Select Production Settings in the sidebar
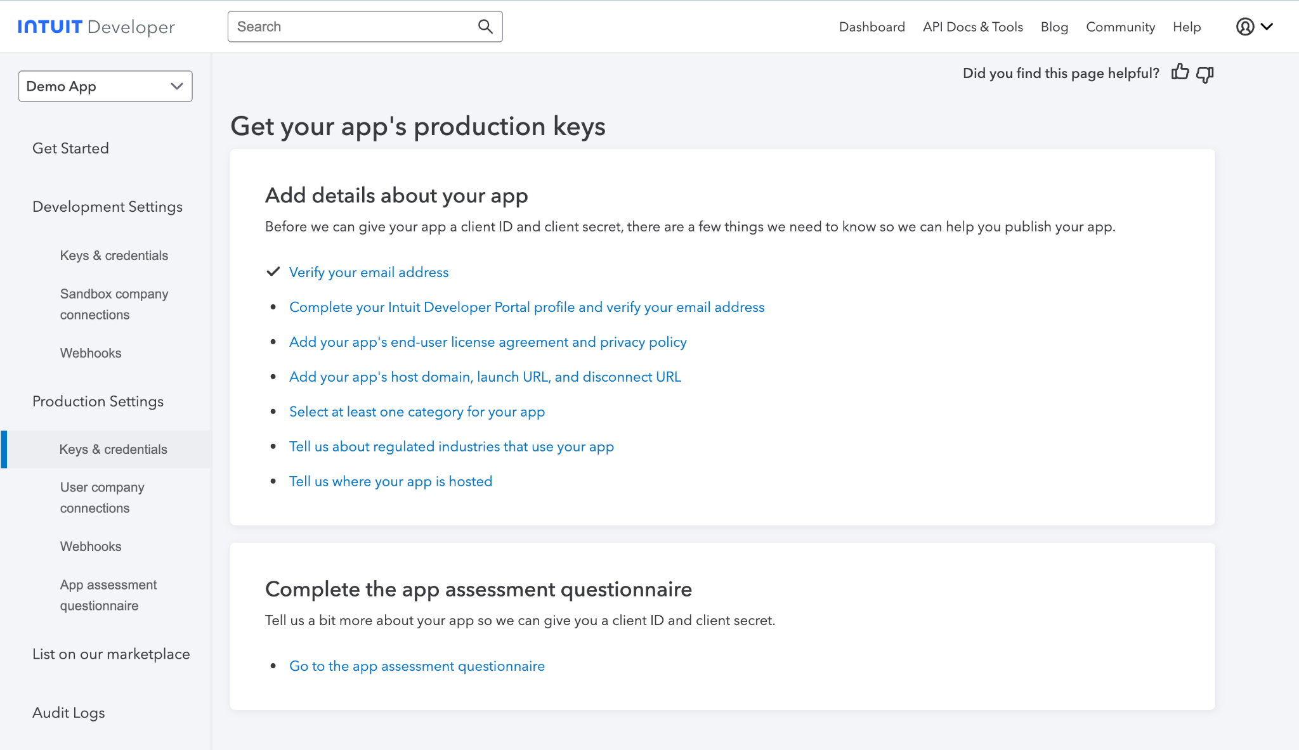 pyautogui.click(x=98, y=401)
